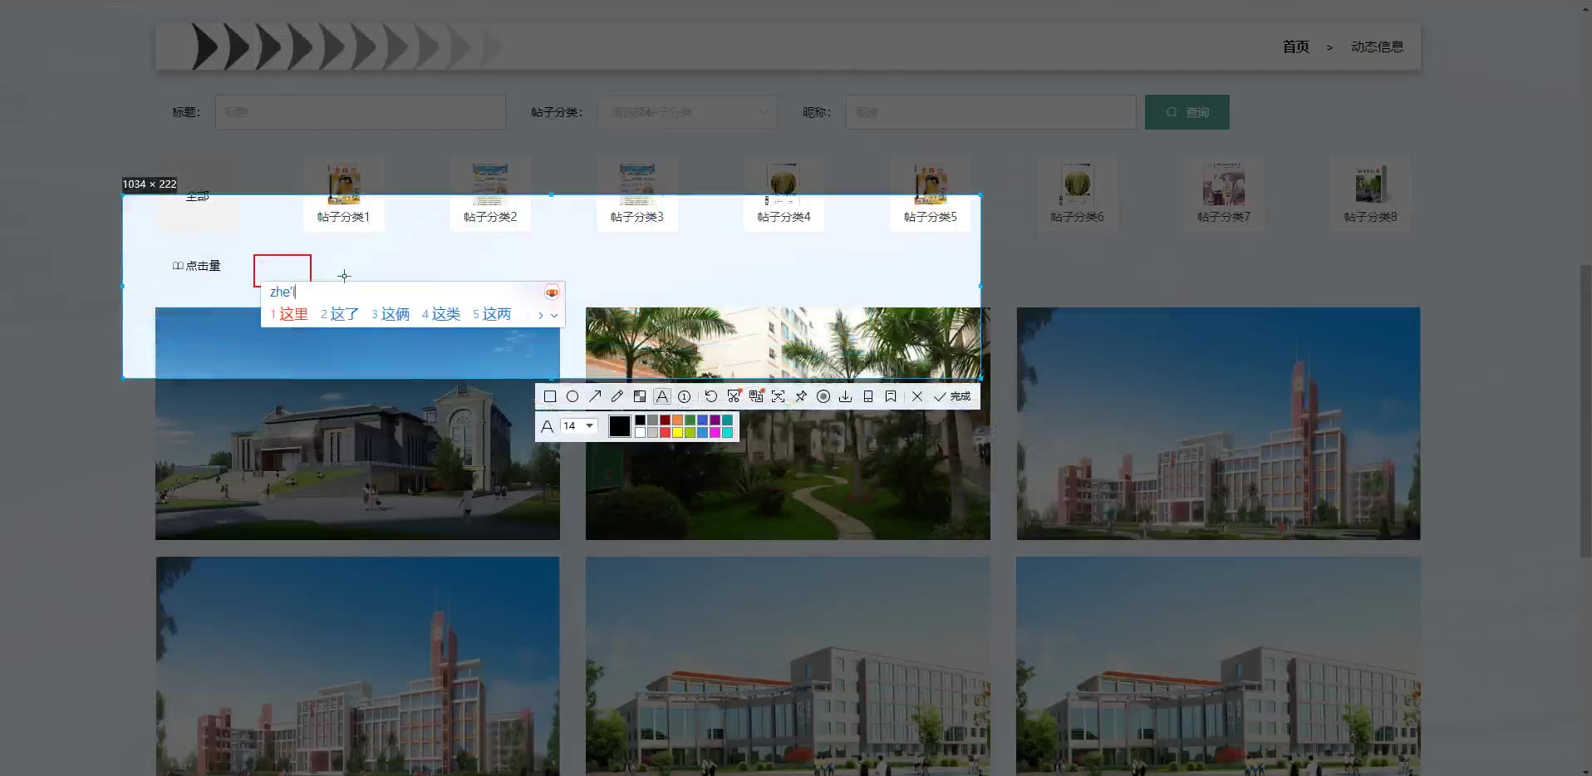Image resolution: width=1592 pixels, height=776 pixels.
Task: Select the 全部 category
Action: point(198,195)
